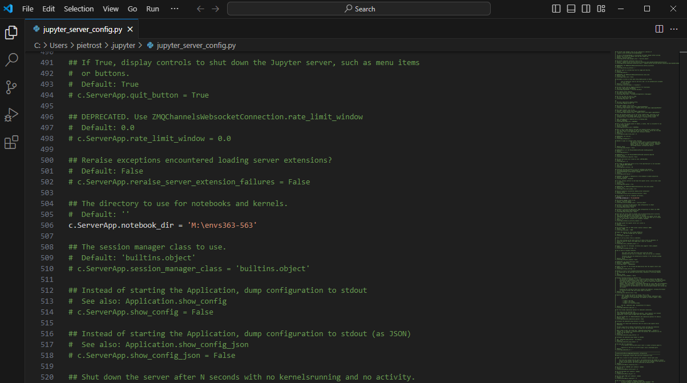Open the Extensions view

[x=11, y=142]
